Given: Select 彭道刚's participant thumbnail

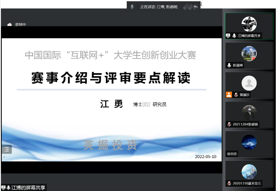Looking at the screenshot, I should [x=249, y=53].
